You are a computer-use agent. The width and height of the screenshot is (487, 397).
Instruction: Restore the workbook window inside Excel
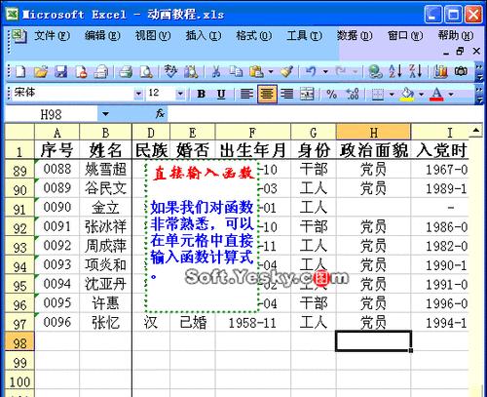(x=461, y=51)
